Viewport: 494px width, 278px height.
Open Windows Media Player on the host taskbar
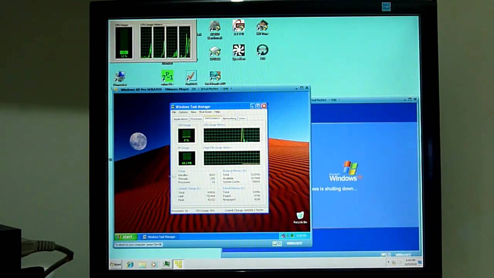(x=154, y=264)
